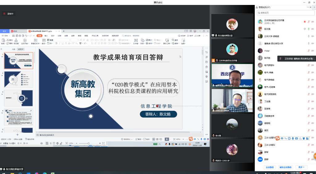Click Sogou input method logo icon
The width and height of the screenshot is (316, 174).
click(x=277, y=138)
